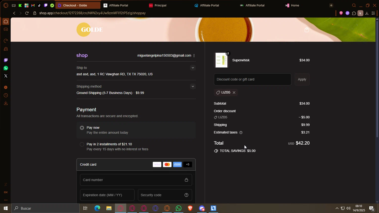This screenshot has height=213, width=379.
Task: Click the Visa card logo
Action: coord(157,165)
